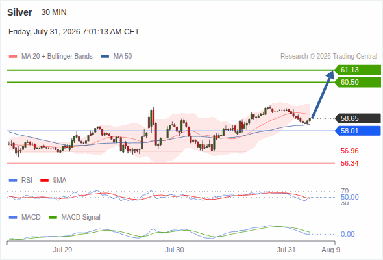Click the 58.65 current price tag

pos(358,119)
